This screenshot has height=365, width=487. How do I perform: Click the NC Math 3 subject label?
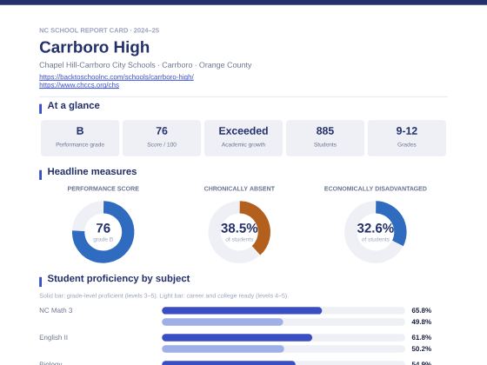click(x=56, y=310)
